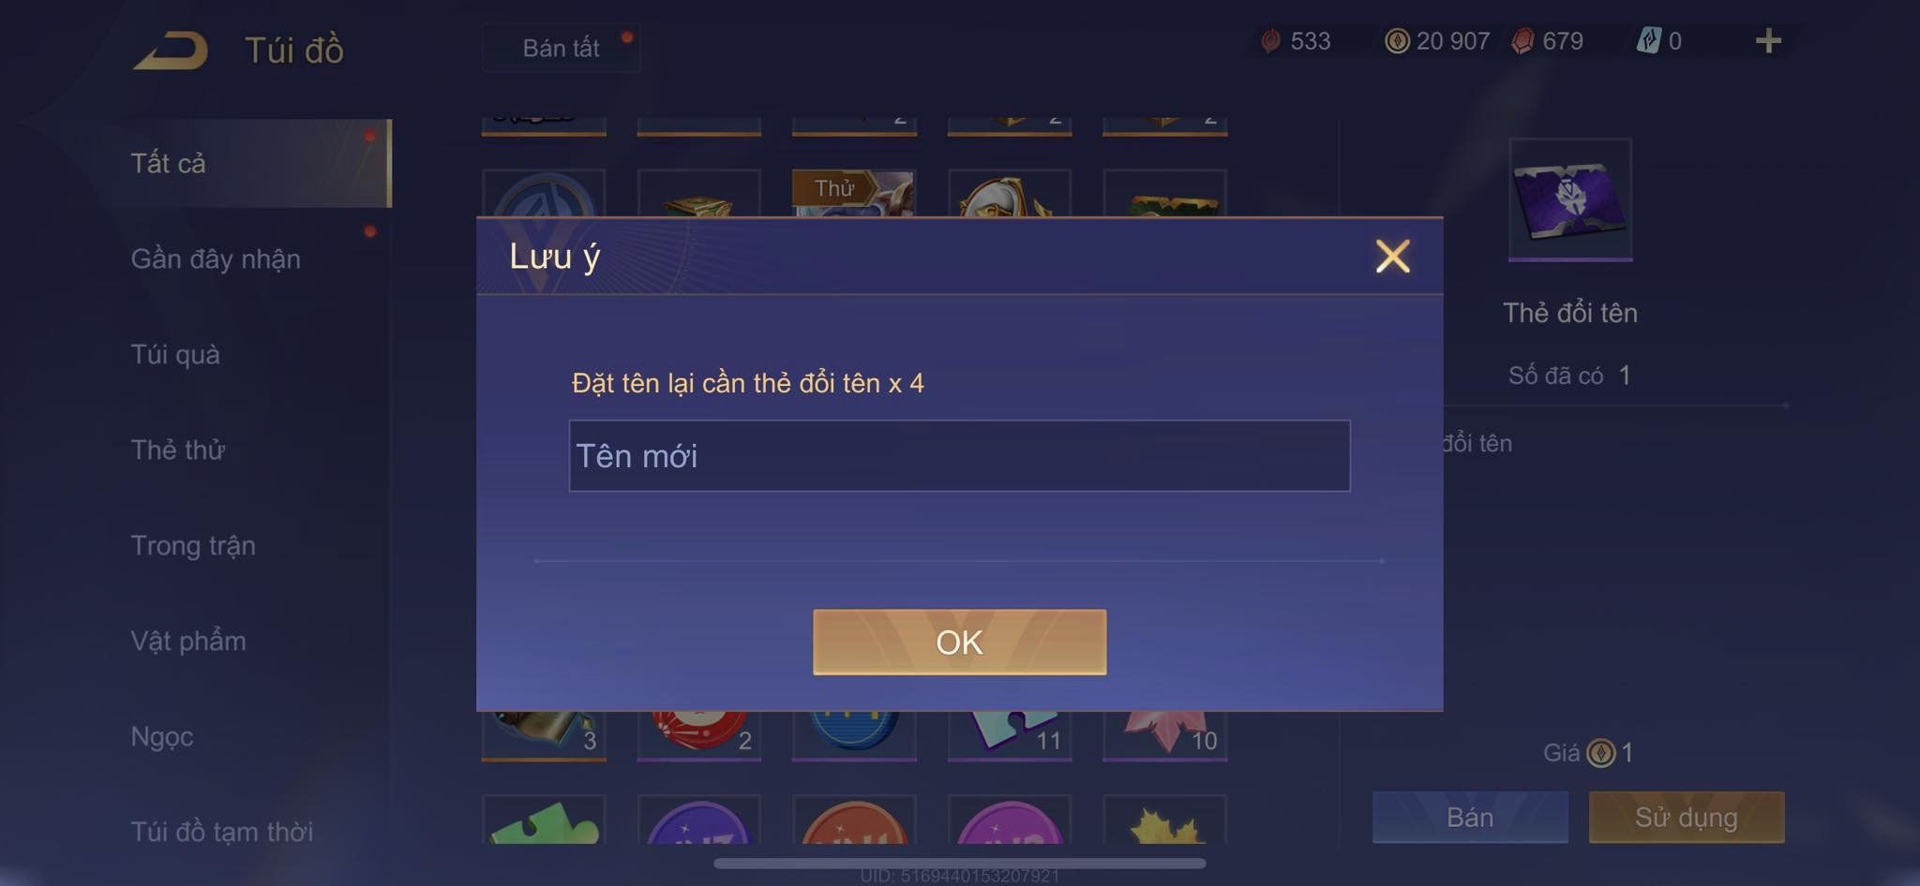Focus the Tên mới input field
This screenshot has height=886, width=1920.
pyautogui.click(x=959, y=456)
